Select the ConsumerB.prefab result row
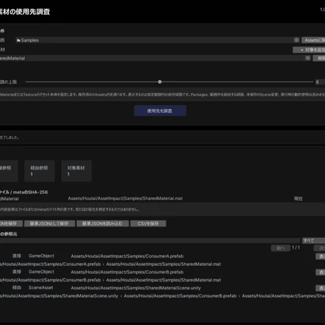Screen dimensions: 325x325 [162, 272]
